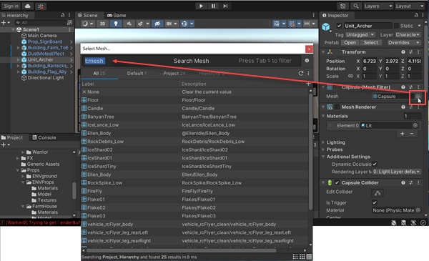Uncheck the Is Trigger checkbox
The image size is (429, 261).
tap(375, 202)
